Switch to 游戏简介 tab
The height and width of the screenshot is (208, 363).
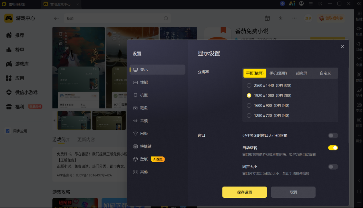pos(61,140)
